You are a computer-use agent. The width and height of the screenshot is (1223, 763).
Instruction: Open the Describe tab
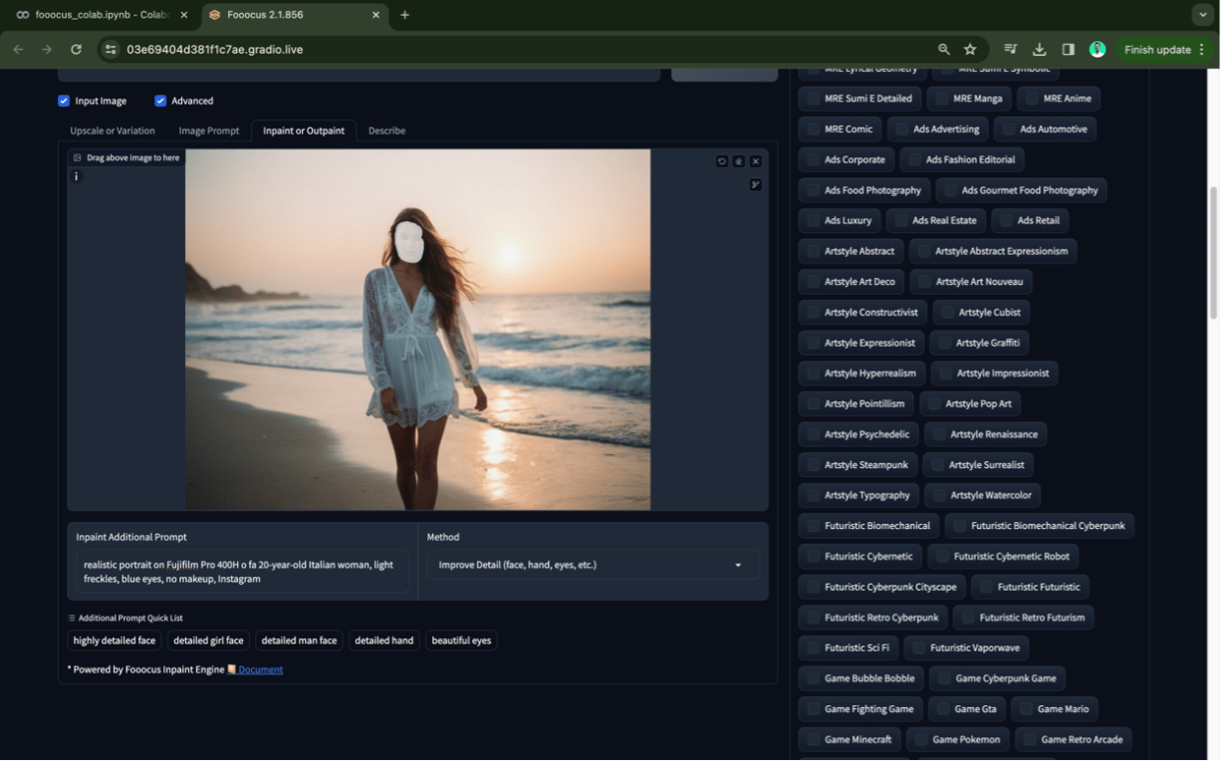click(387, 131)
